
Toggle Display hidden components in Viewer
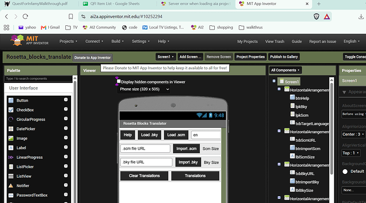click(119, 81)
